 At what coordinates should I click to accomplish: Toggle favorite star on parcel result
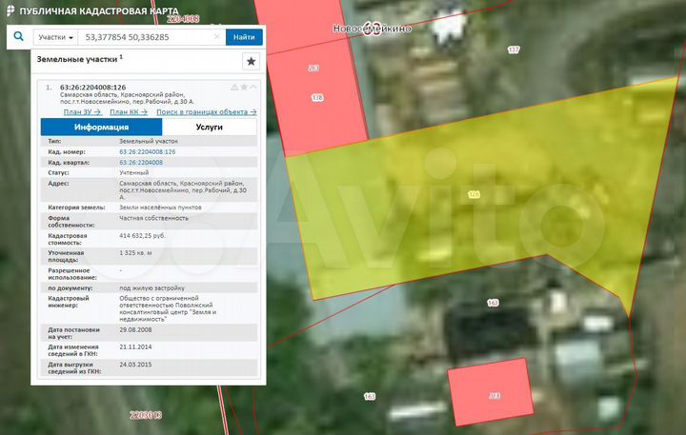tap(244, 88)
